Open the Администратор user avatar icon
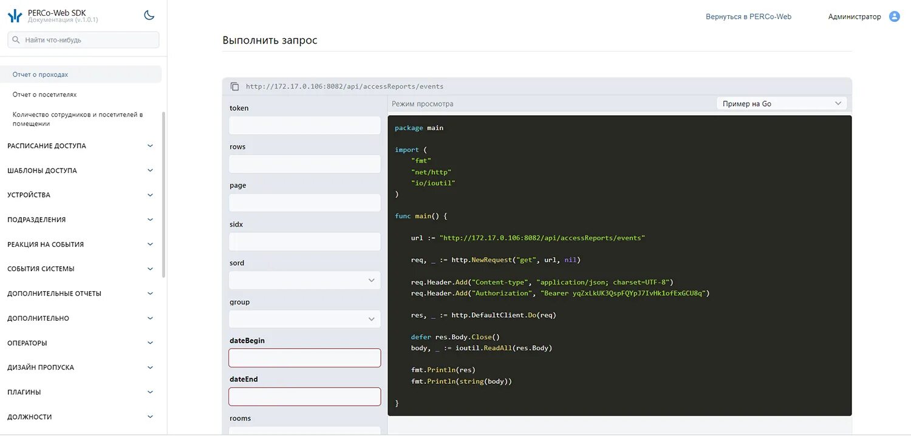The height and width of the screenshot is (436, 911). click(x=894, y=16)
